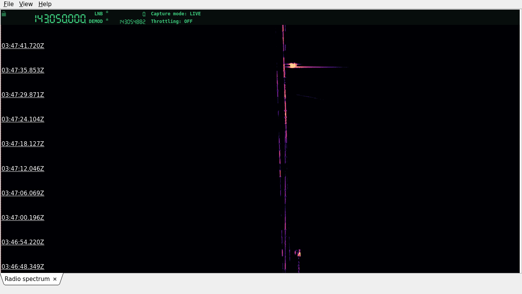522x294 pixels.
Task: Click the Throttling: OFF text
Action: 172,21
